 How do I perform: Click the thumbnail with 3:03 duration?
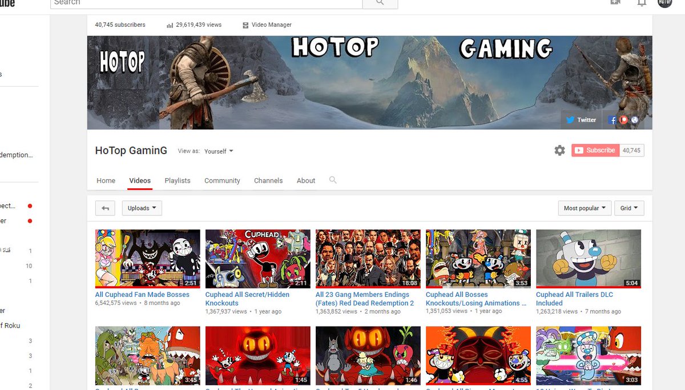(x=589, y=356)
